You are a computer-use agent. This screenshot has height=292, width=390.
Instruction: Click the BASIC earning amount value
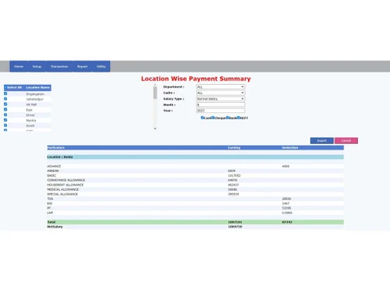[234, 175]
